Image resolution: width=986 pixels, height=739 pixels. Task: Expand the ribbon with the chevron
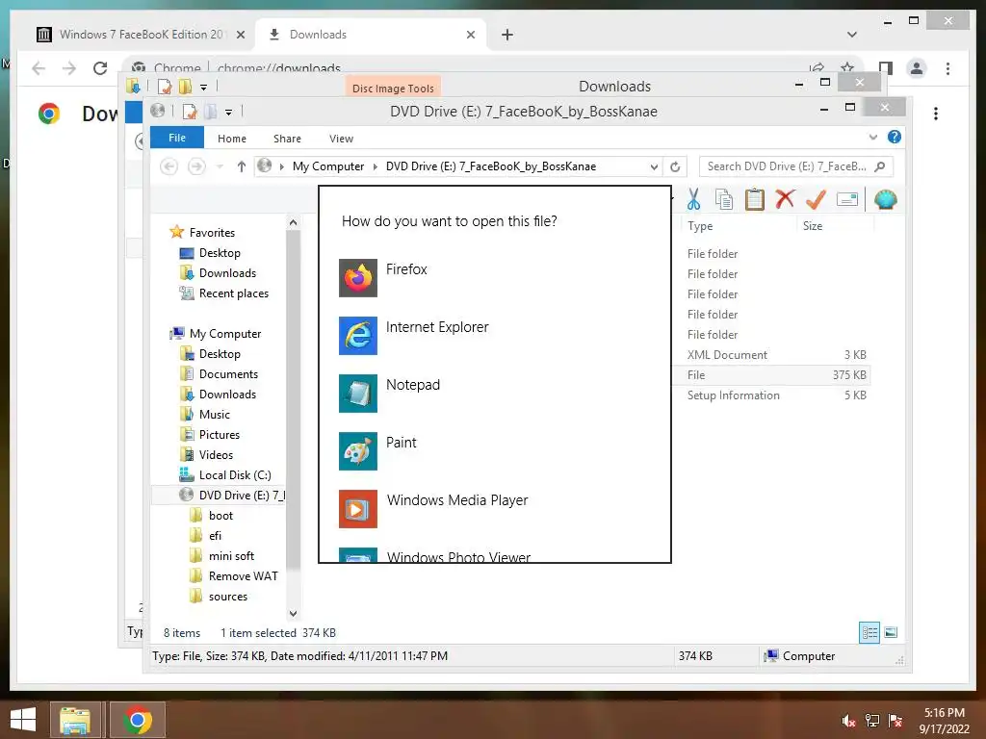point(872,137)
